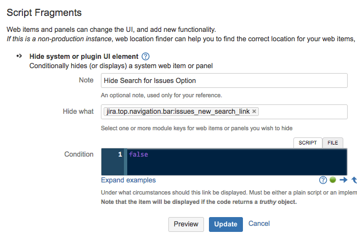The width and height of the screenshot is (357, 244).
Task: Click the green status indicator icon
Action: [332, 180]
